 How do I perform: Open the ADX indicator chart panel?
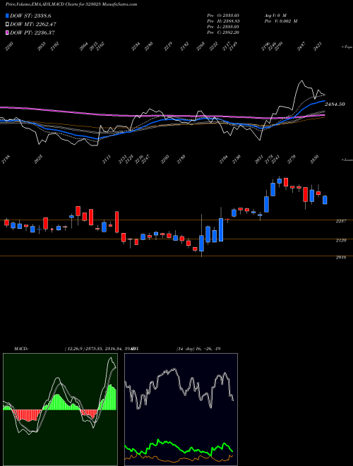(181, 410)
